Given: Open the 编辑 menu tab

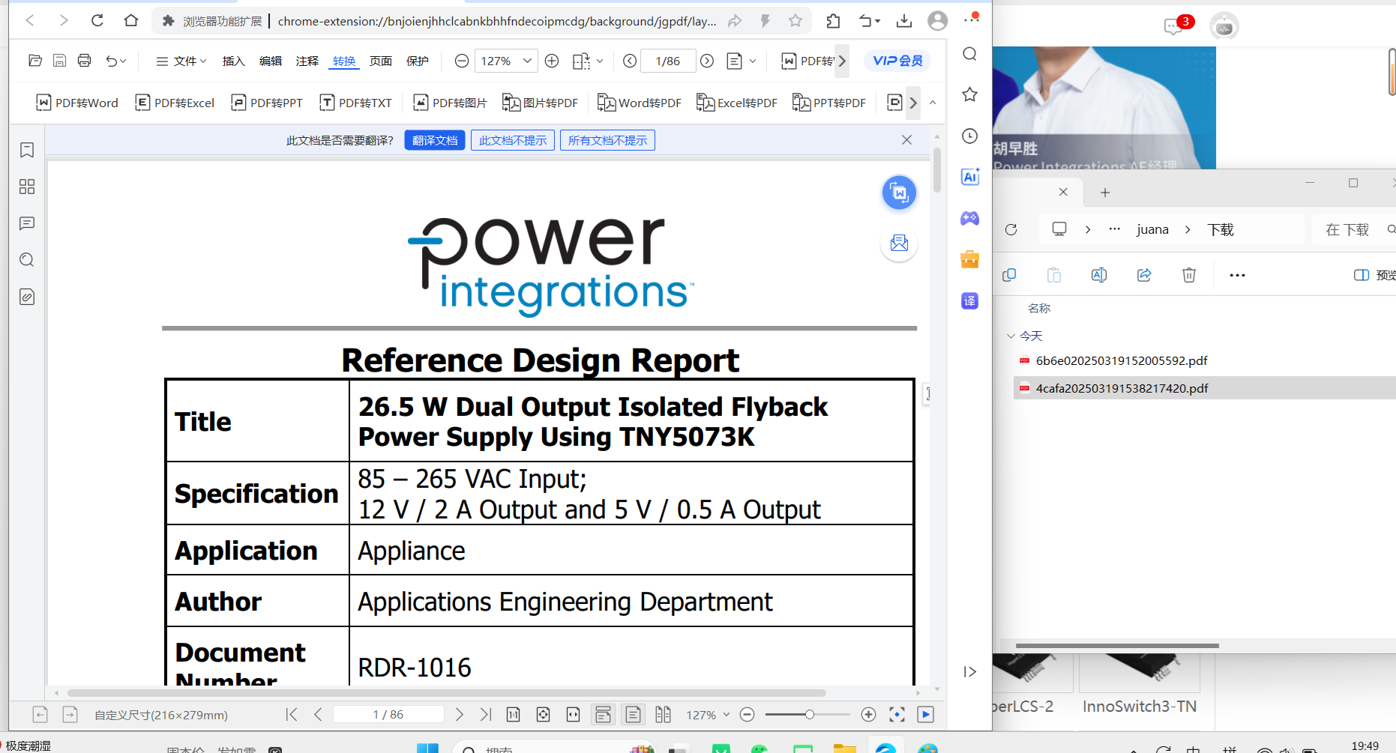Looking at the screenshot, I should [x=271, y=61].
